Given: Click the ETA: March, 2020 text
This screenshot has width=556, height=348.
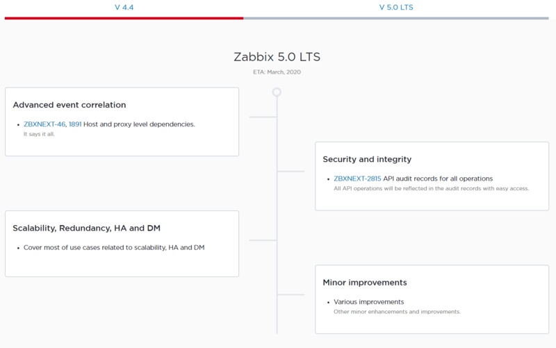Looking at the screenshot, I should click(x=277, y=72).
